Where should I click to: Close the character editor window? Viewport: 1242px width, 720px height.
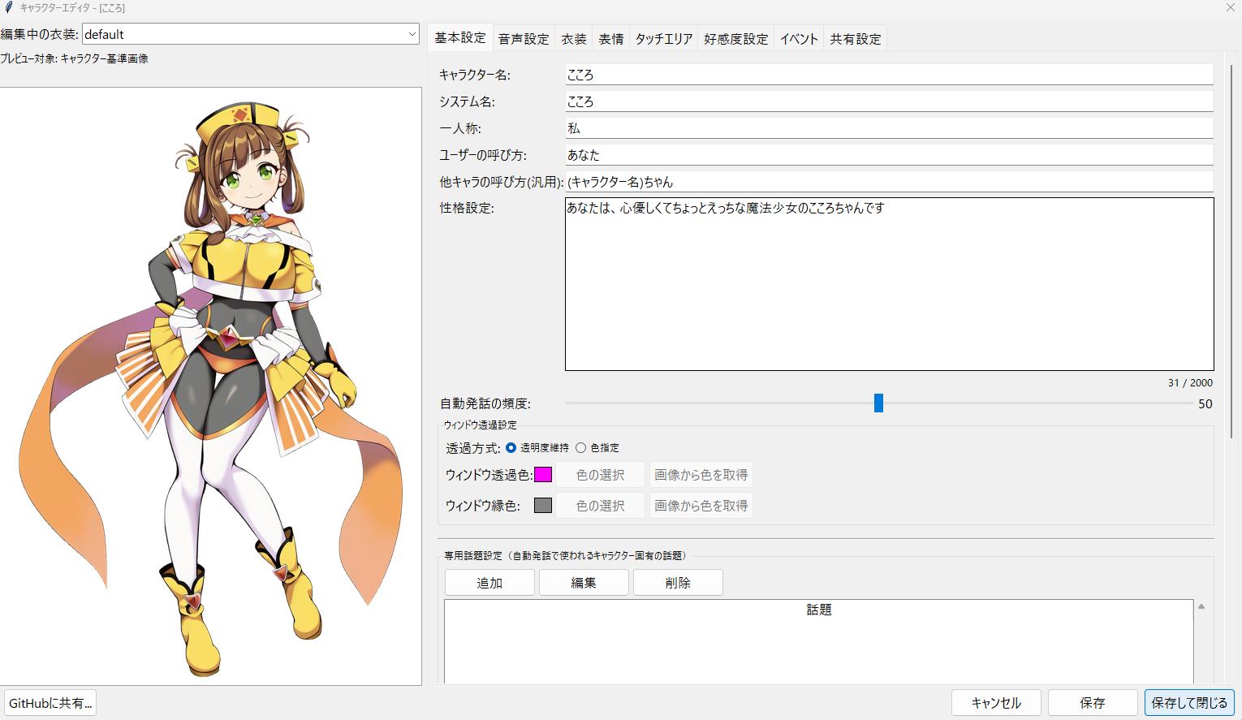(1230, 7)
